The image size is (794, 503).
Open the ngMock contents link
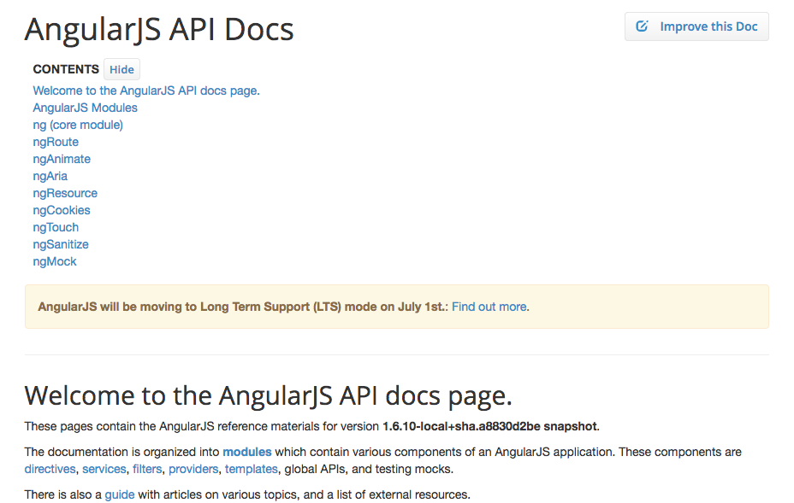tap(55, 261)
